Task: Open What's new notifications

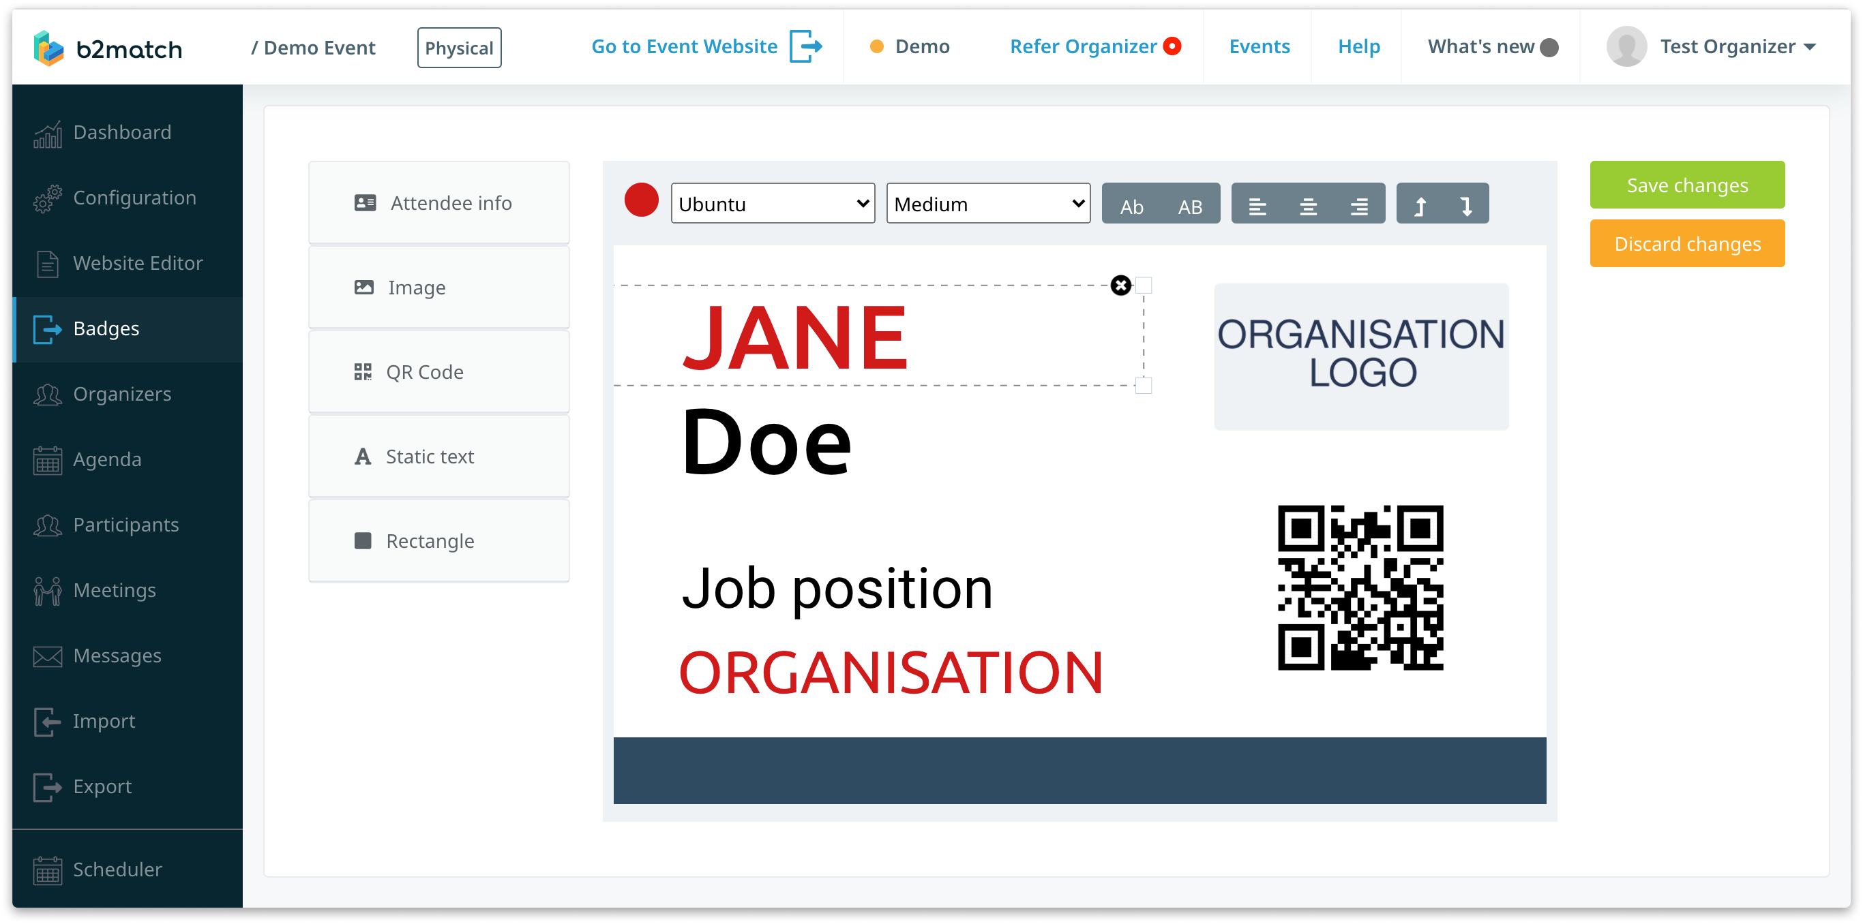Action: coord(1492,47)
